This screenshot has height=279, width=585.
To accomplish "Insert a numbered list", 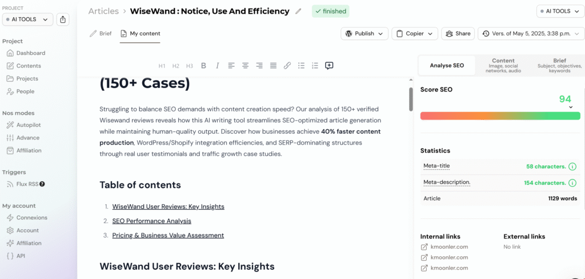I will tap(315, 66).
